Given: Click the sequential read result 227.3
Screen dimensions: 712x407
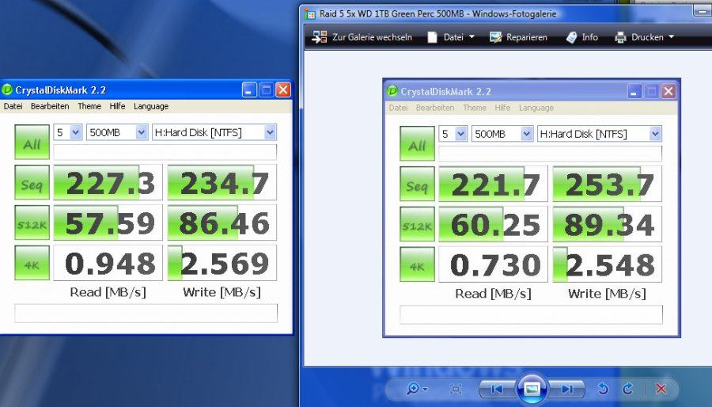Looking at the screenshot, I should (x=108, y=182).
